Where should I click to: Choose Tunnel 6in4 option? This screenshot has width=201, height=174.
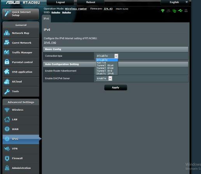(x=107, y=68)
